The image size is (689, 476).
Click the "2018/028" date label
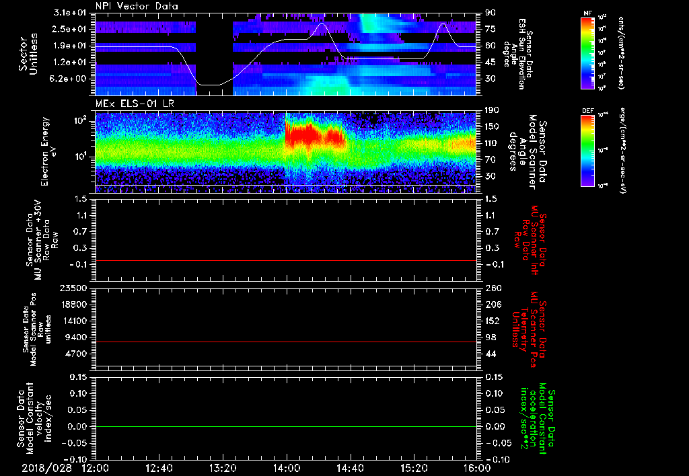46,468
